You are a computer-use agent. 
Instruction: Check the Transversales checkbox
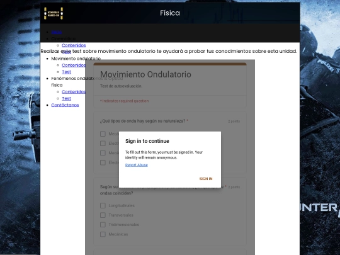pyautogui.click(x=103, y=215)
